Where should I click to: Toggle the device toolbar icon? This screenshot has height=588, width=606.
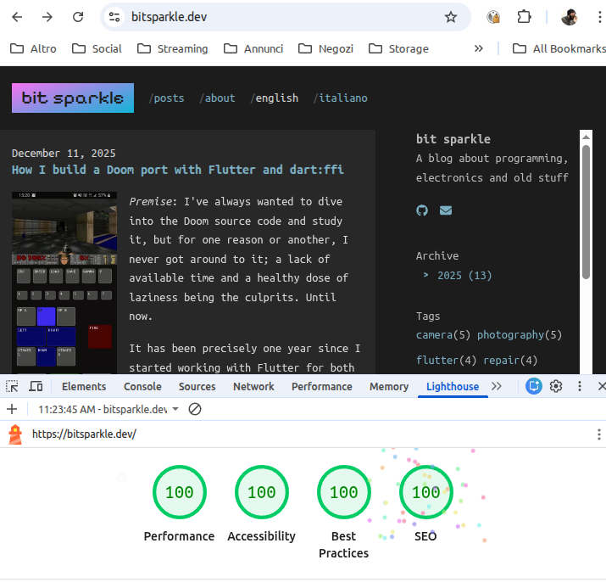[x=36, y=386]
